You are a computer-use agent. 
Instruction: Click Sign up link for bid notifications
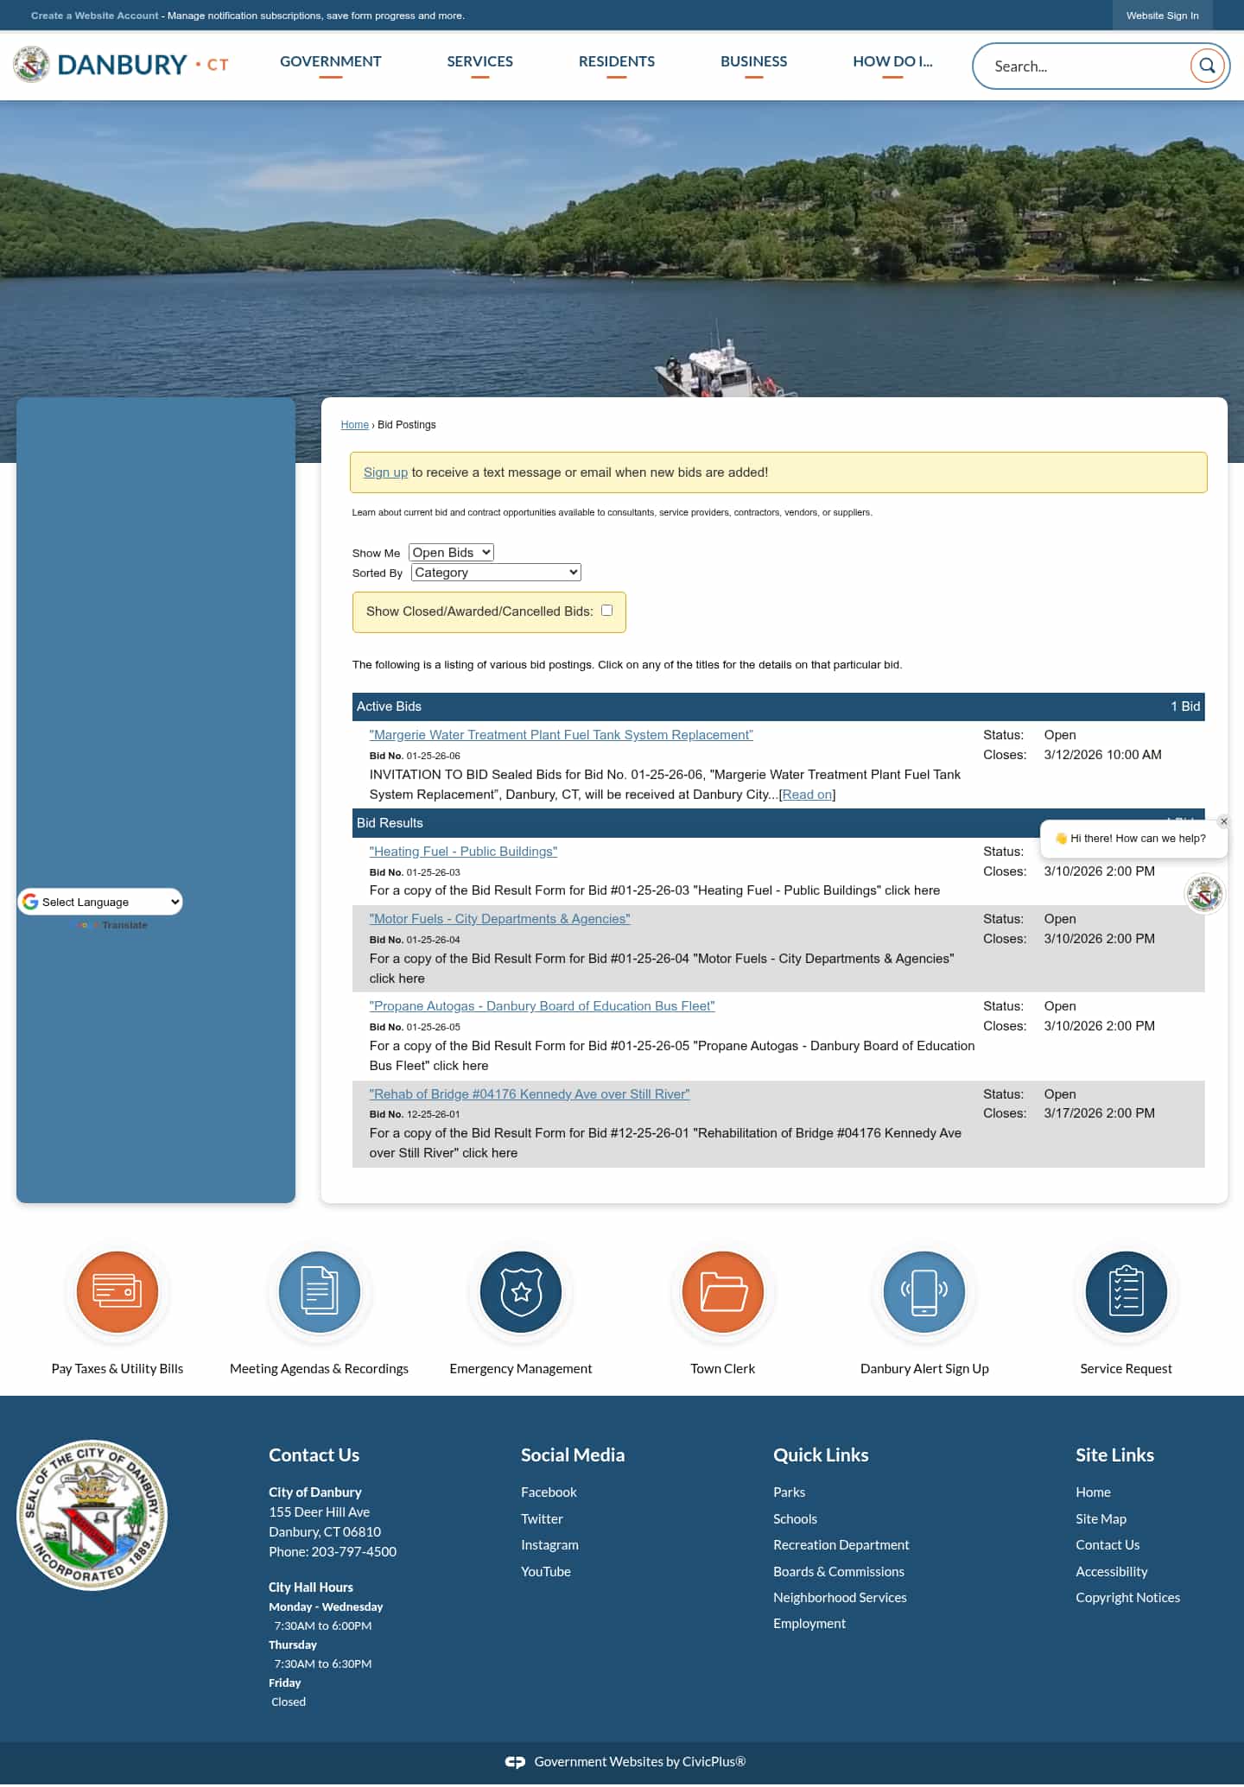pos(385,472)
